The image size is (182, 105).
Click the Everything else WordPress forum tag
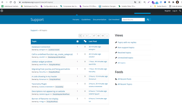click(x=61, y=94)
